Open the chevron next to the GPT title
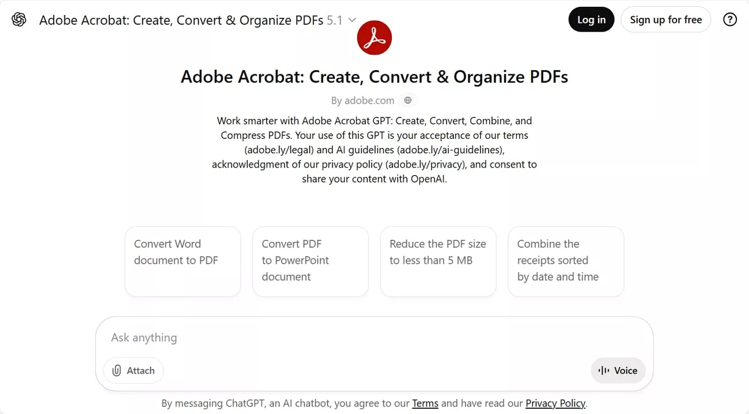 click(x=352, y=20)
